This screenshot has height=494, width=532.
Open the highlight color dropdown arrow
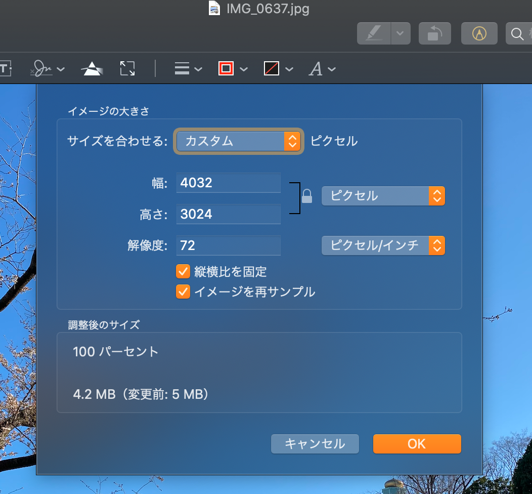[401, 33]
